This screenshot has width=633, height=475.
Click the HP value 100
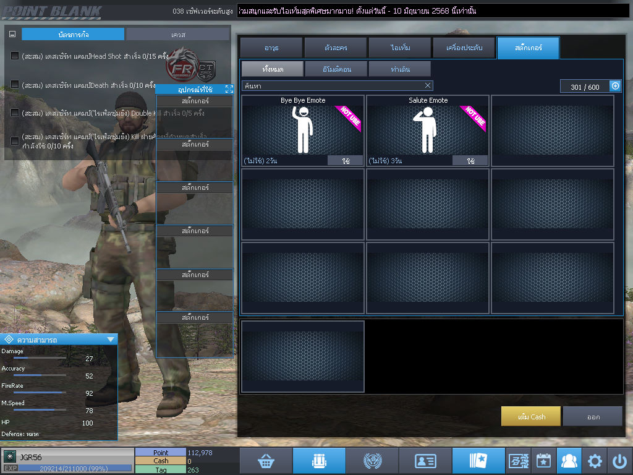(88, 423)
